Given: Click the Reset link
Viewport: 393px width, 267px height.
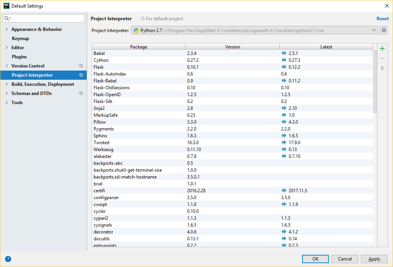Looking at the screenshot, I should [382, 19].
